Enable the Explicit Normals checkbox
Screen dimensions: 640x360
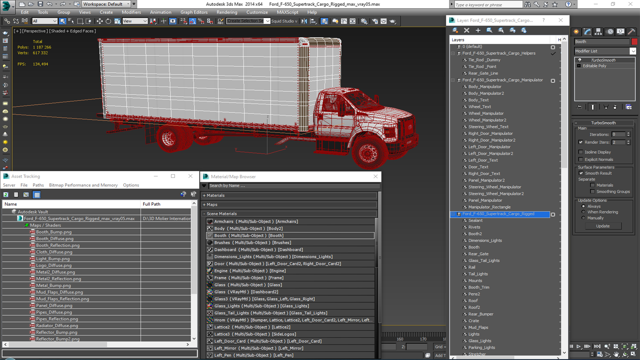pos(581,159)
